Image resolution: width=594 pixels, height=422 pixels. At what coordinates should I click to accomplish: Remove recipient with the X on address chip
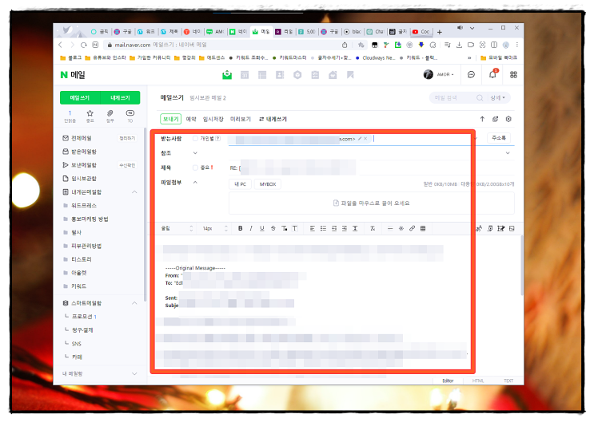pyautogui.click(x=365, y=139)
